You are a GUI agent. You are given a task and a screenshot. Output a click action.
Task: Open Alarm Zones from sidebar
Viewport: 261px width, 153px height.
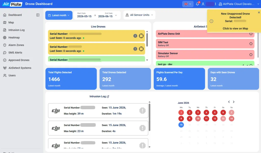click(14, 45)
